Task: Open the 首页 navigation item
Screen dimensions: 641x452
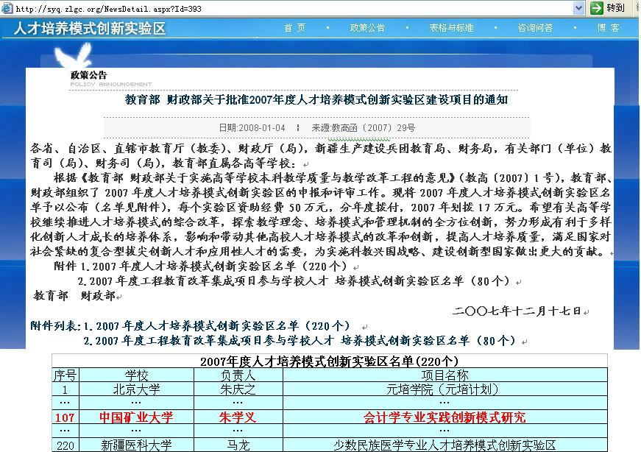Action: (x=294, y=28)
